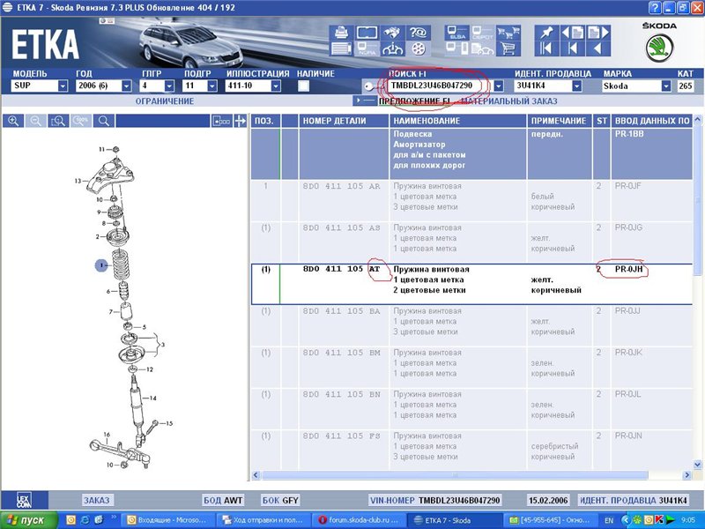Select part row 8D0 411 105 AR
This screenshot has width=705, height=529.
coord(471,200)
